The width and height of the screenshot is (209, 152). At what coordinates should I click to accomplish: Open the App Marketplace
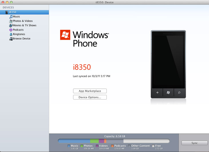pyautogui.click(x=90, y=91)
